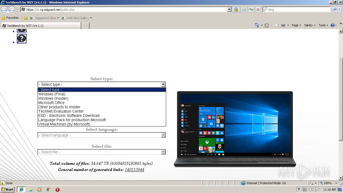Click the Add to Favorites Bar icon
343x193 pixels.
click(x=26, y=18)
